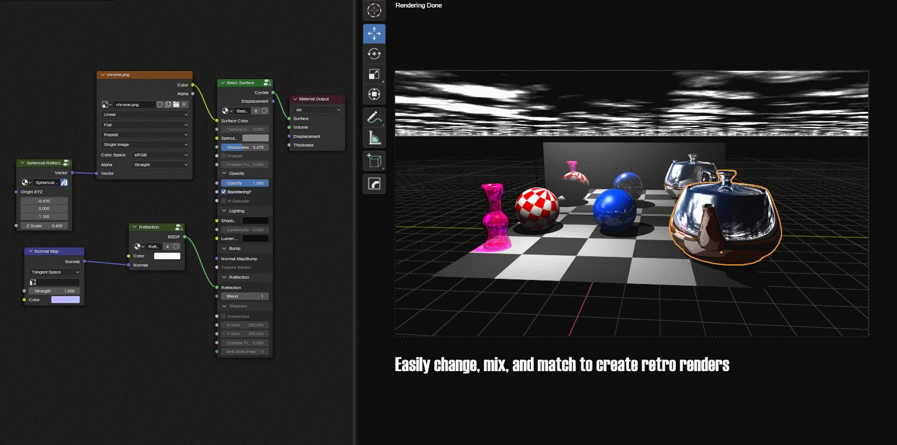Image resolution: width=897 pixels, height=445 pixels.
Task: Click the user count button on Basic Surface
Action: [255, 111]
